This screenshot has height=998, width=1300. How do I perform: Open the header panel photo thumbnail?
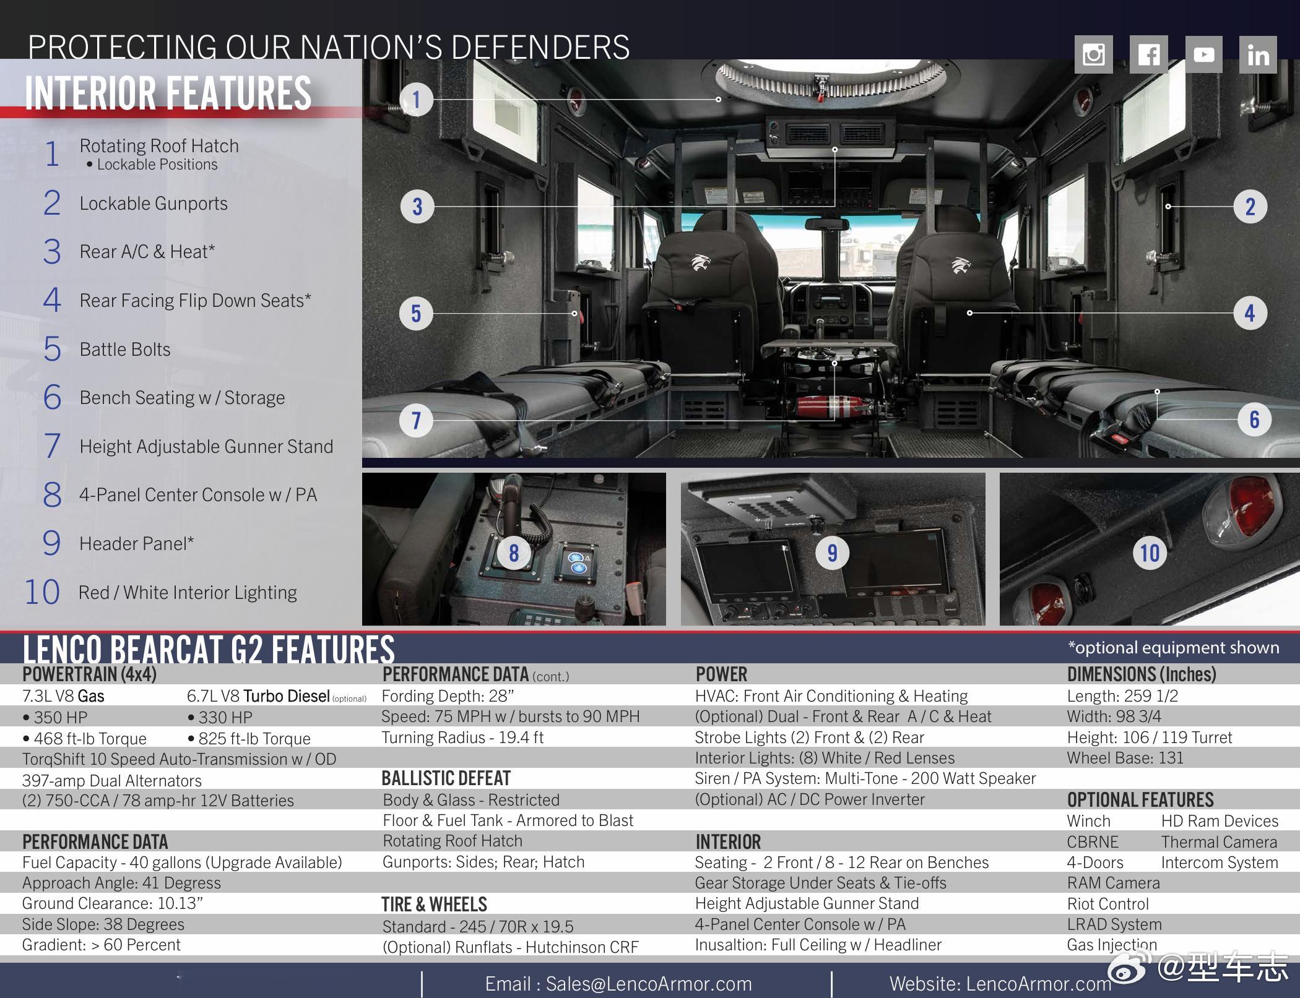pyautogui.click(x=833, y=549)
